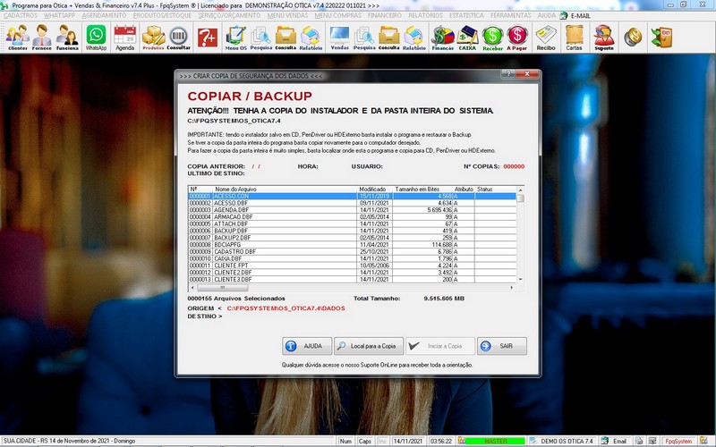This screenshot has height=447, width=716.
Task: Click the SAIR button
Action: (x=502, y=346)
